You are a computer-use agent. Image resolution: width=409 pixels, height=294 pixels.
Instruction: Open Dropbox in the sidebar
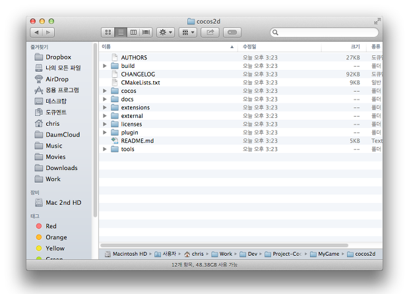tap(53, 57)
